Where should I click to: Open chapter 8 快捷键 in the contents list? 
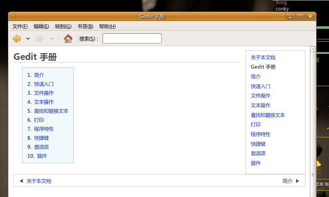41,138
